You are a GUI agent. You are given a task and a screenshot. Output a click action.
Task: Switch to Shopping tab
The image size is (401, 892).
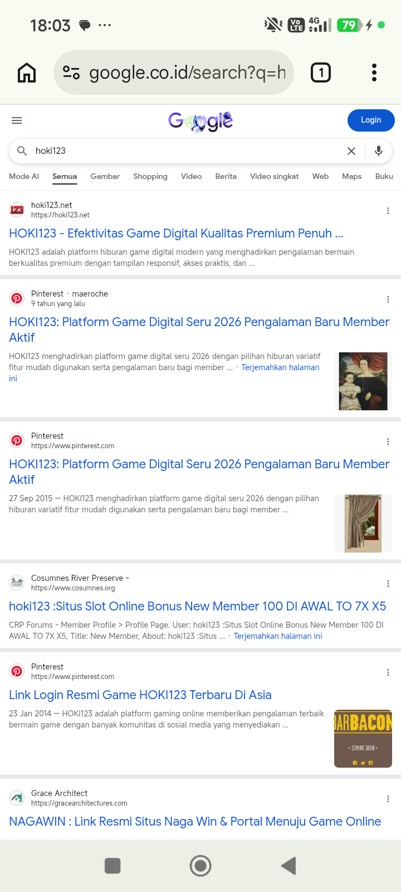coord(150,176)
